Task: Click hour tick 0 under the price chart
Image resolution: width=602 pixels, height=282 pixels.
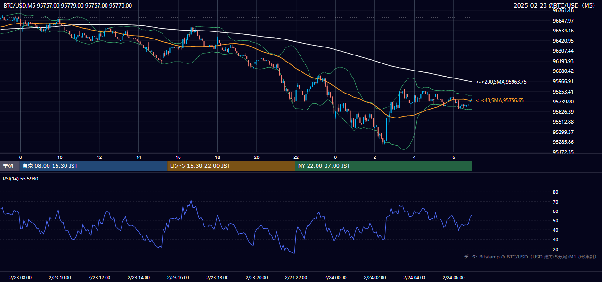Action: pyautogui.click(x=335, y=157)
